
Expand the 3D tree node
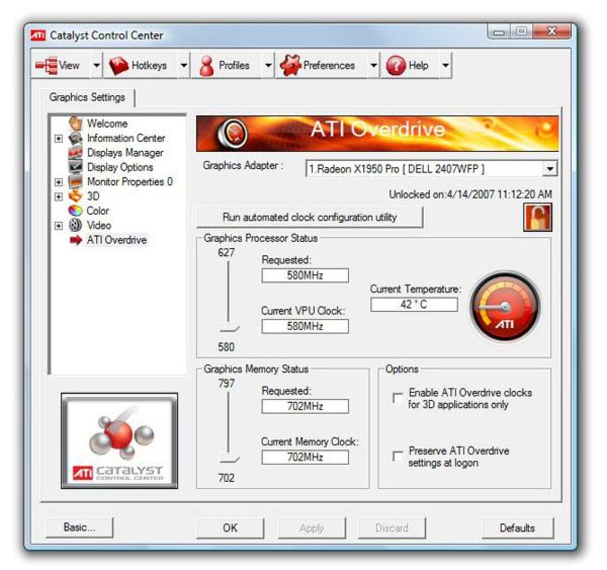pyautogui.click(x=59, y=196)
